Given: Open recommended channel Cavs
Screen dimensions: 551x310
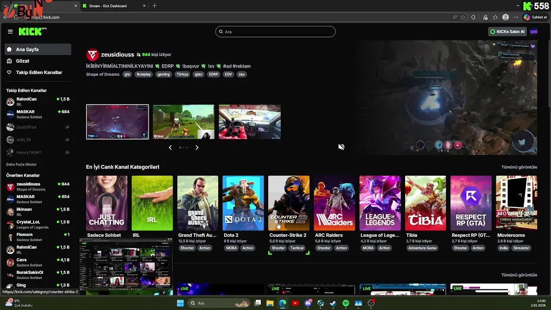Looking at the screenshot, I should [x=38, y=262].
